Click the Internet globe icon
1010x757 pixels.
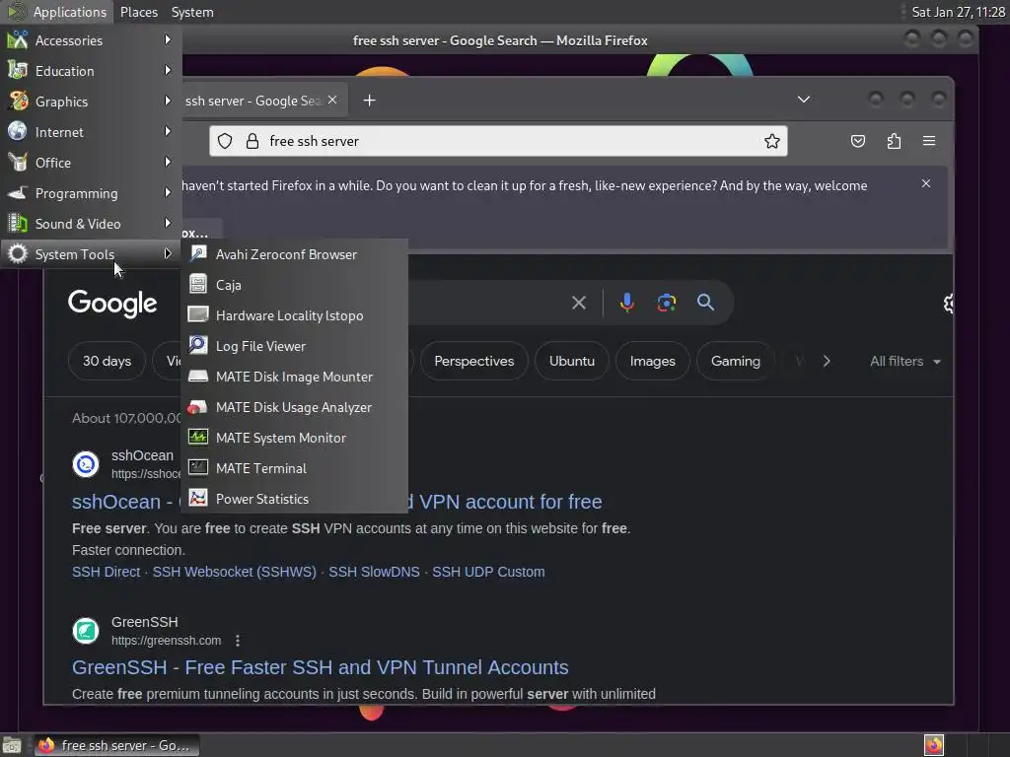pos(18,131)
